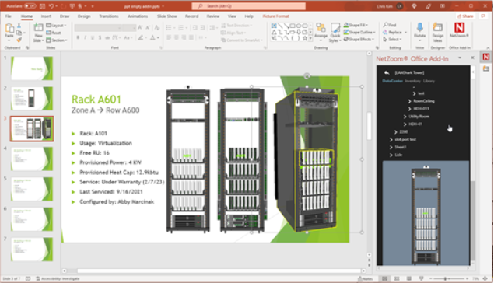Click the user avatar for Chris Kim
Image resolution: width=494 pixels, height=283 pixels.
[400, 6]
